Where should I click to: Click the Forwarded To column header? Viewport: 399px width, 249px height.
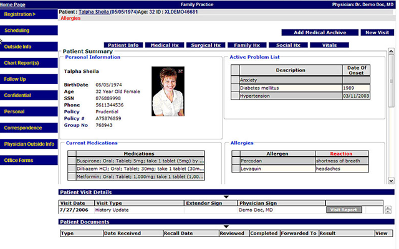point(299,233)
